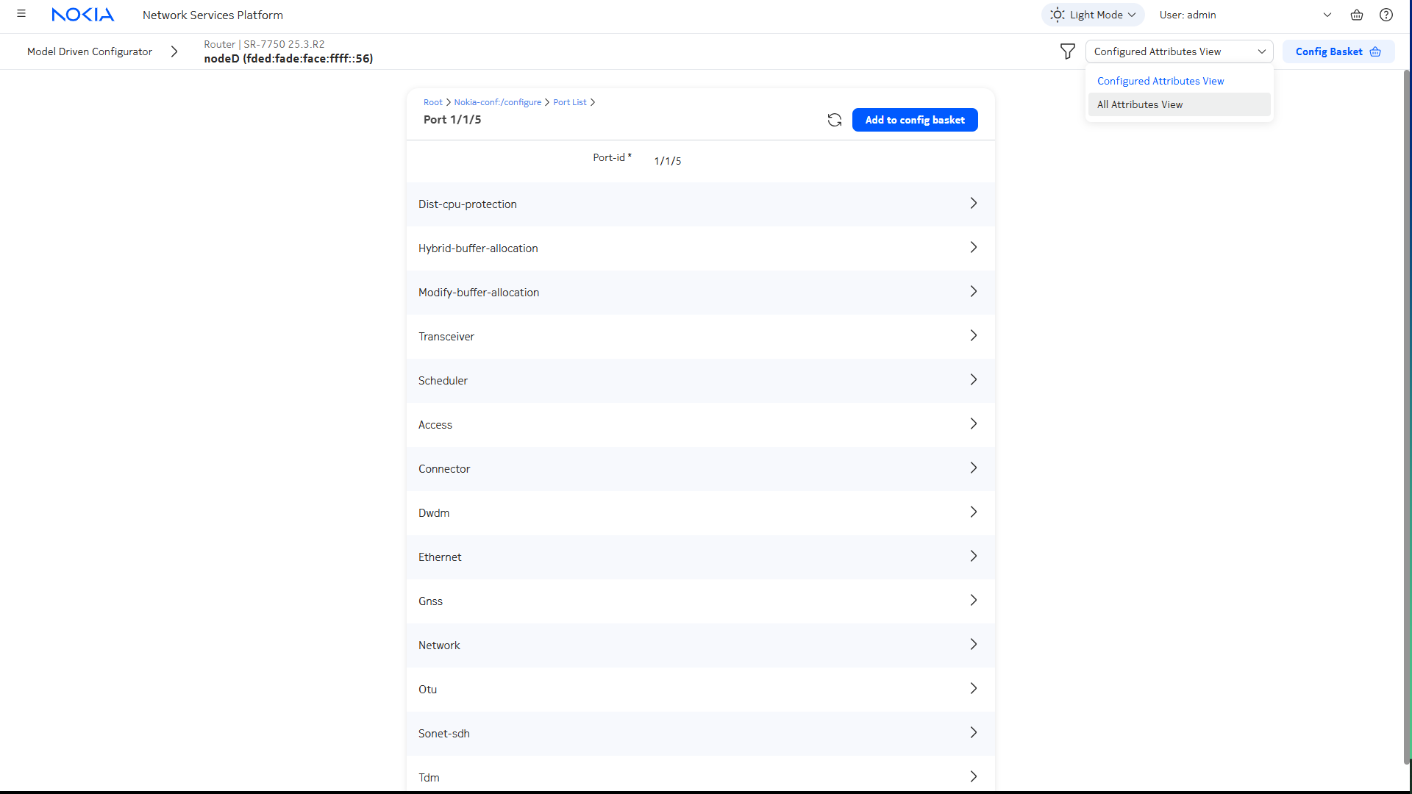Refresh the Port 1/1/5 configuration
This screenshot has height=794, width=1412.
point(834,120)
